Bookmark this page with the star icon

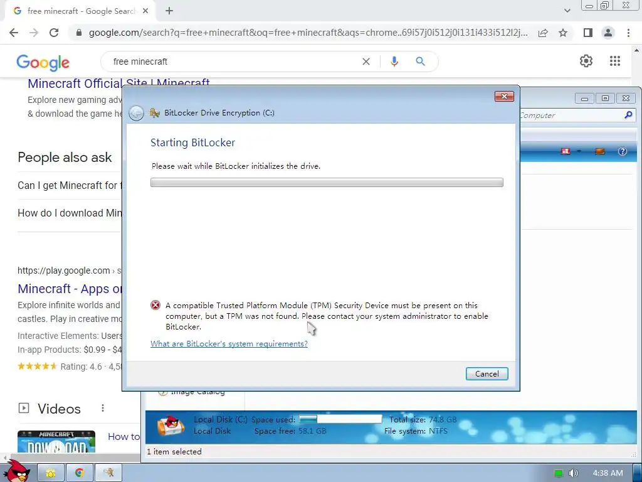coord(563,33)
